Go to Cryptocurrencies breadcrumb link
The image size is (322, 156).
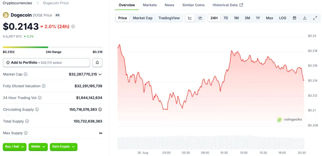point(17,3)
